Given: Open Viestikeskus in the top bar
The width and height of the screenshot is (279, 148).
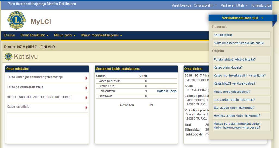Looking at the screenshot, I should click(181, 5).
